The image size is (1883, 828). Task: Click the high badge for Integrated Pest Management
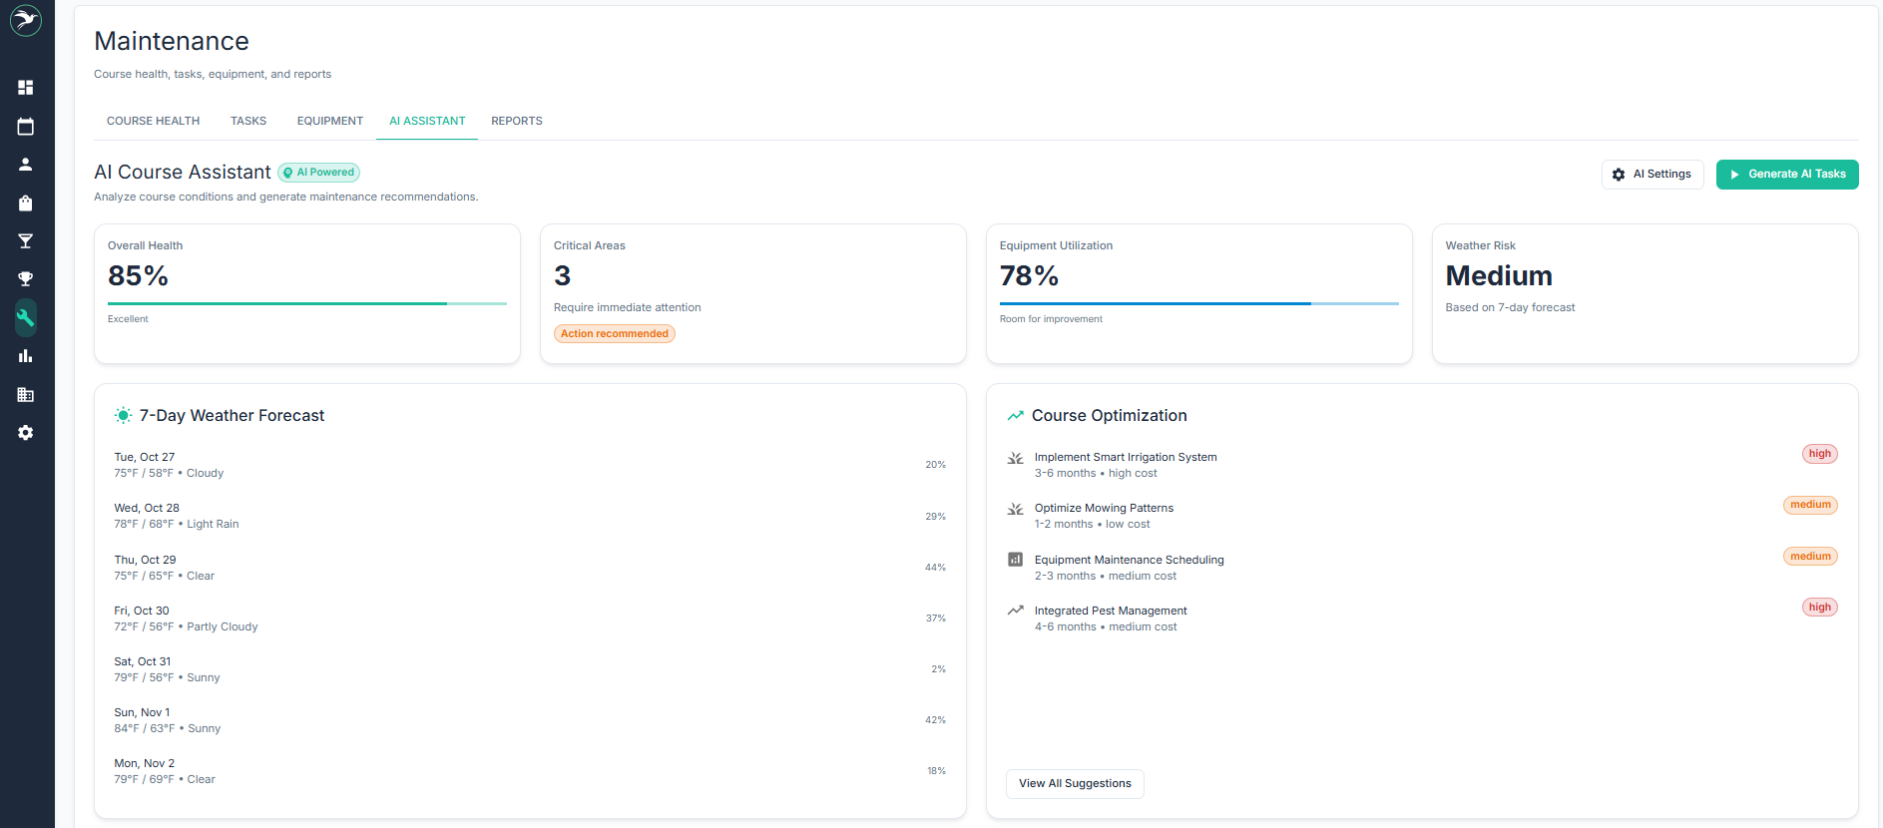click(1820, 608)
